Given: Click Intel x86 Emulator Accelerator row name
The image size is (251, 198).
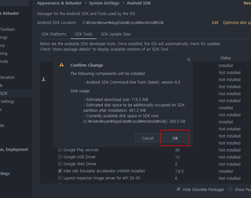Looking at the screenshot, I should [x=104, y=171].
